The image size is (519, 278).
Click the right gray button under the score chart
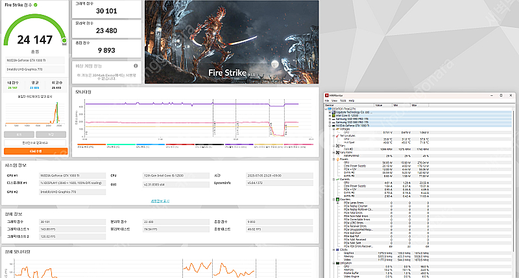[51, 135]
